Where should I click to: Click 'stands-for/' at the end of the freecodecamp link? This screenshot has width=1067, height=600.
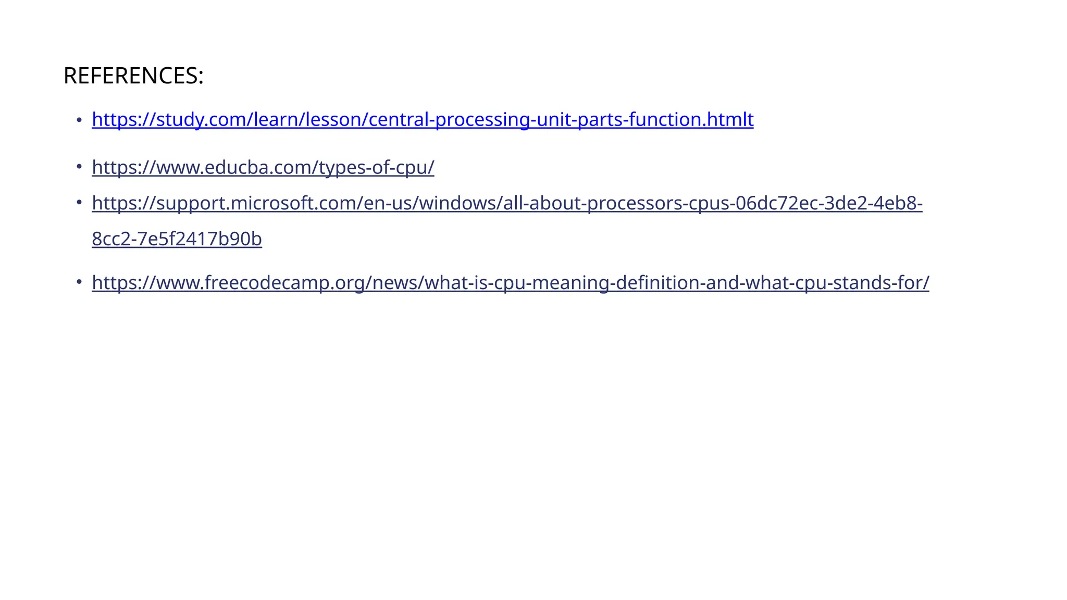[x=881, y=283]
